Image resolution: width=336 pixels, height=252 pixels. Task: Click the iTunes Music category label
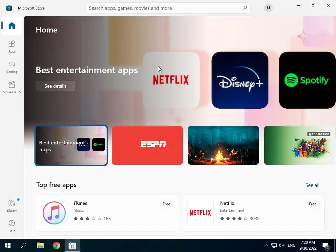point(79,210)
